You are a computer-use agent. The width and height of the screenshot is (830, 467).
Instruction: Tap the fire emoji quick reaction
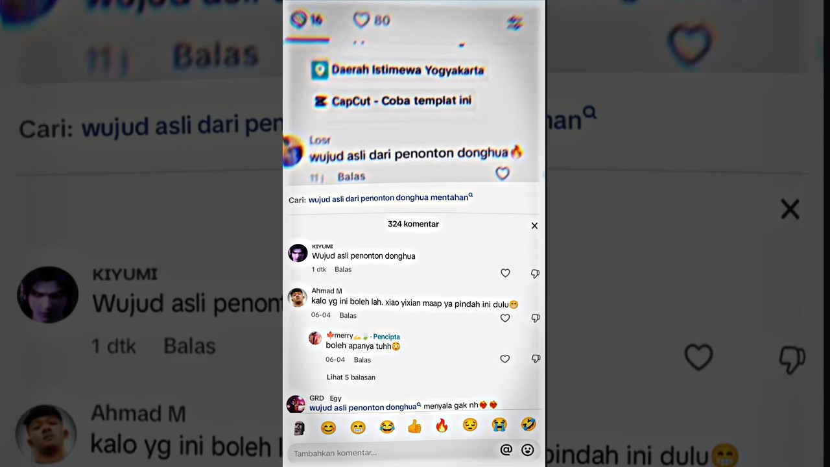[442, 426]
